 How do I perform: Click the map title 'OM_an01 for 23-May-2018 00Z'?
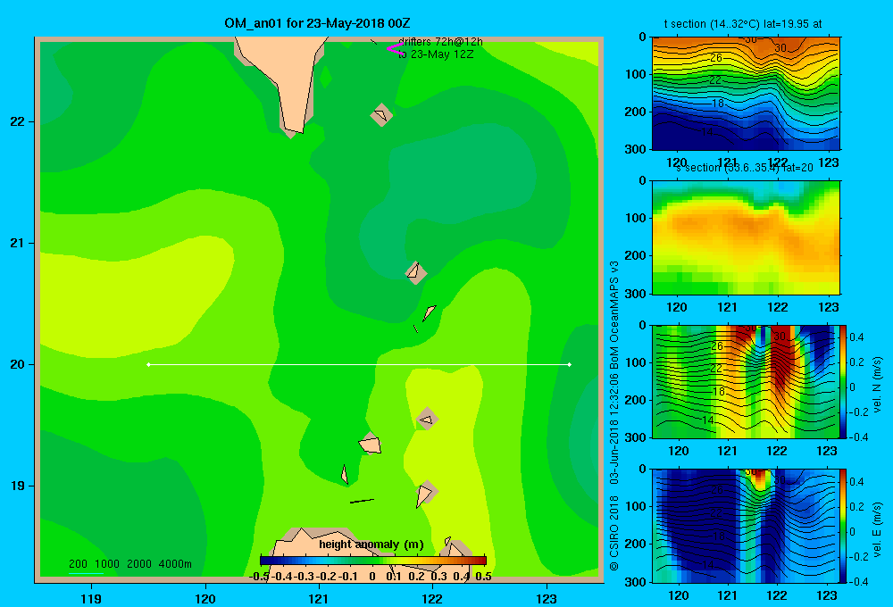coord(317,23)
